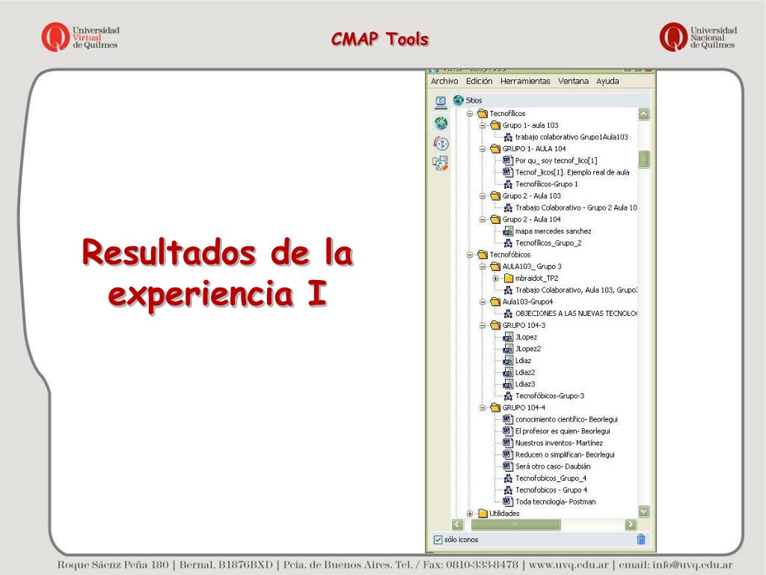Click Word icon of Por qu_ soy tecnof_lico[1]

point(508,160)
